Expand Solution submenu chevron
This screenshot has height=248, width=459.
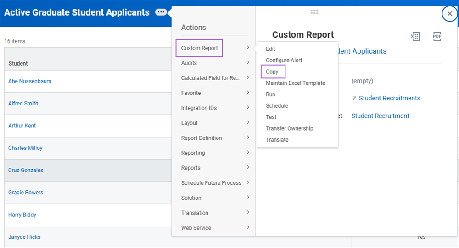coord(248,197)
